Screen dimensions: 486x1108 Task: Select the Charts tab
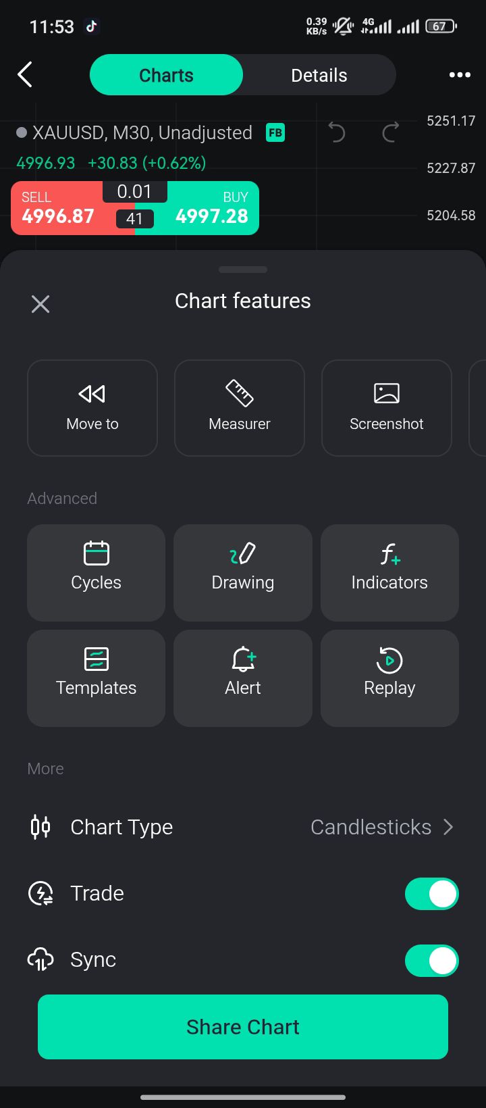point(166,75)
